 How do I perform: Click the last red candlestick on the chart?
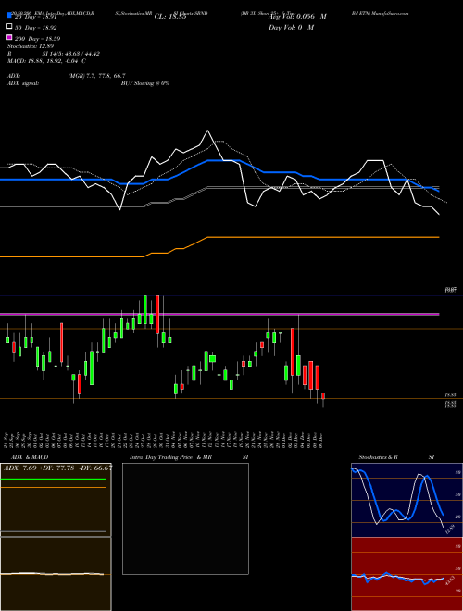pos(323,396)
